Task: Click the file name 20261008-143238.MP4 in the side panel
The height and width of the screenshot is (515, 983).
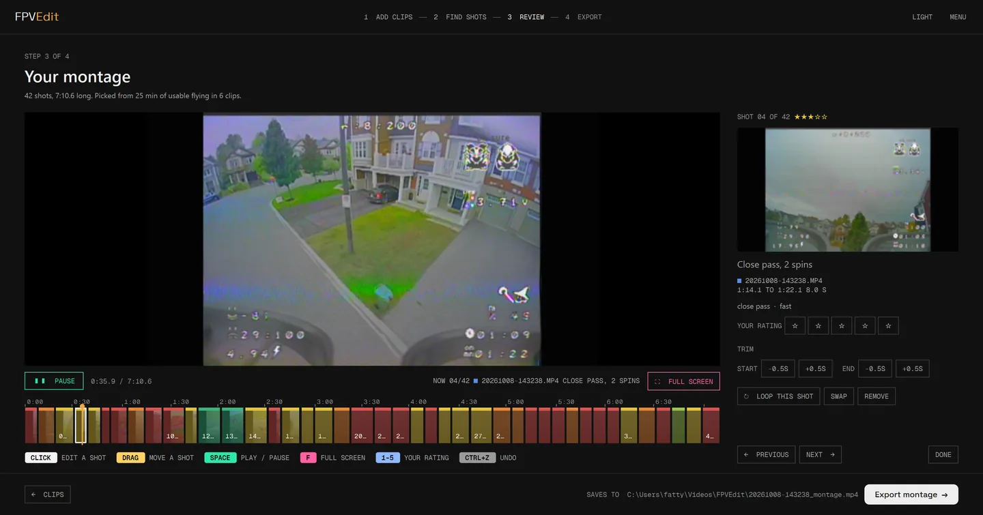Action: pyautogui.click(x=784, y=281)
